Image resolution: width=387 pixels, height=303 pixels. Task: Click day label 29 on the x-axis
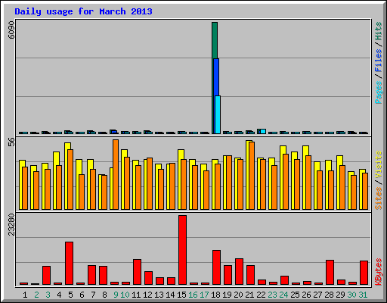[x=340, y=295]
